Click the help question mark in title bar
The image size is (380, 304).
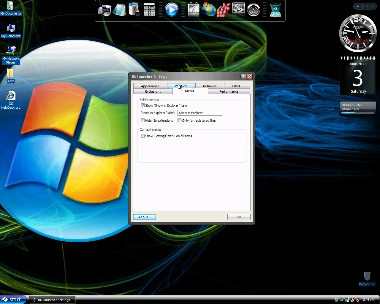[x=243, y=77]
